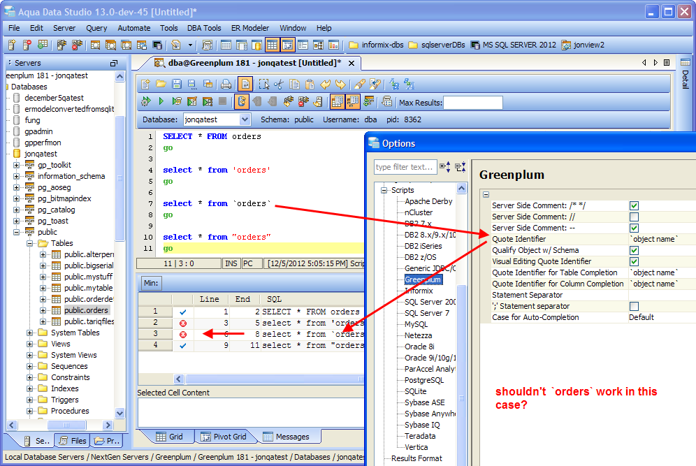The image size is (696, 466).
Task: Open the MS SQL SERVER 2012 shortcut
Action: pyautogui.click(x=514, y=45)
